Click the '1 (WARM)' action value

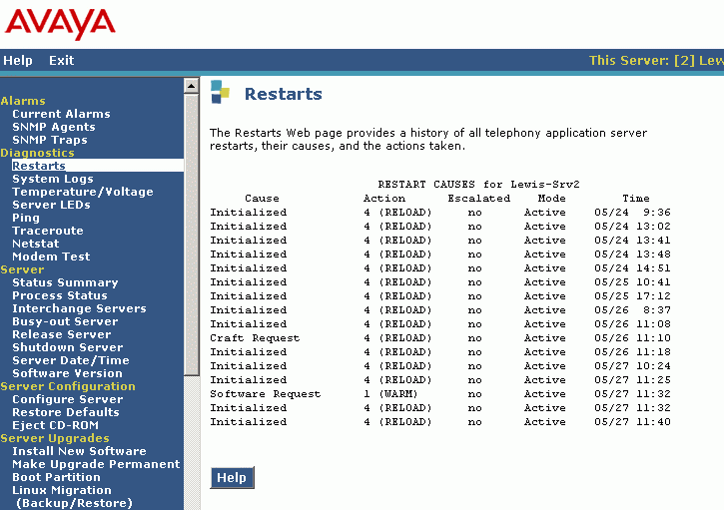point(390,393)
